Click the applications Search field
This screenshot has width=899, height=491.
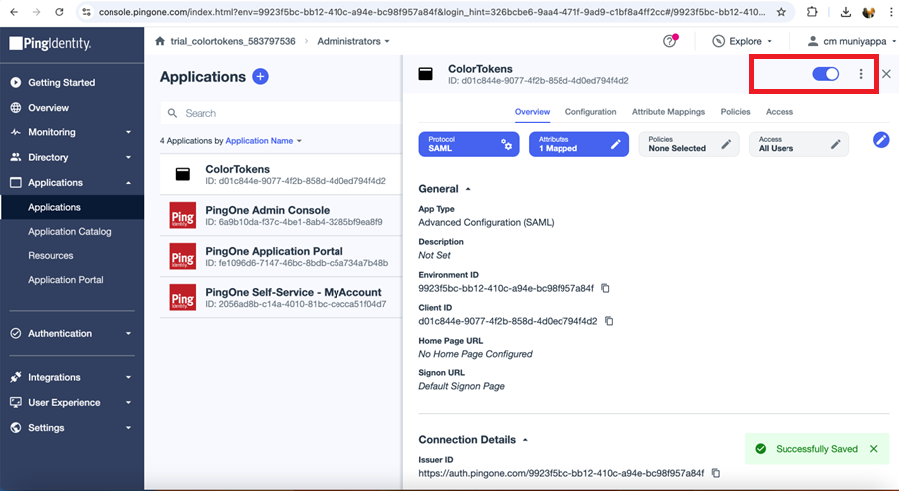(x=284, y=114)
